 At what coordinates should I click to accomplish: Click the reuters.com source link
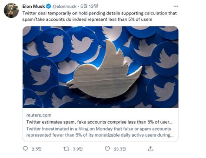[x=39, y=115]
